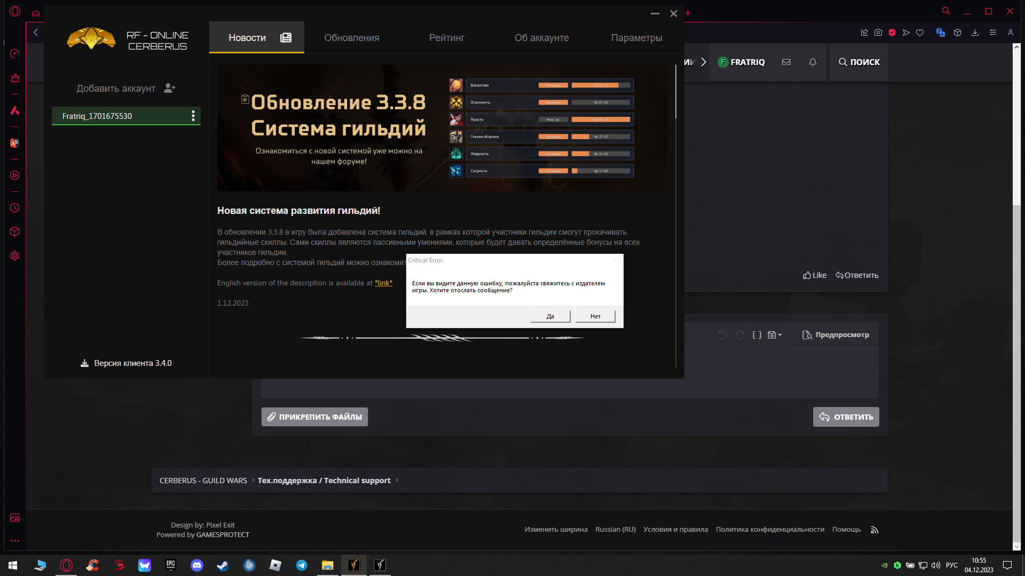The width and height of the screenshot is (1025, 576).
Task: Click the heart bookmark icon in address bar
Action: click(x=920, y=33)
